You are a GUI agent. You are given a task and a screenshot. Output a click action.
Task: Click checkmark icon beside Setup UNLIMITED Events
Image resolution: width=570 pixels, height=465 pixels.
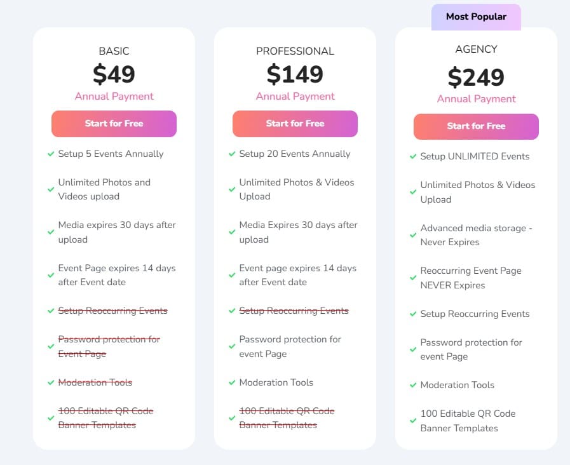[413, 156]
